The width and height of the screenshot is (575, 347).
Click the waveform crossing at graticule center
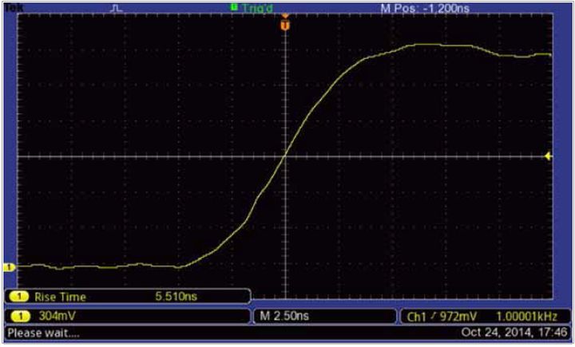click(285, 156)
